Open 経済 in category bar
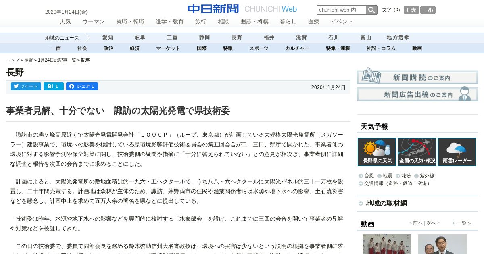The width and height of the screenshot is (484, 254). click(135, 48)
